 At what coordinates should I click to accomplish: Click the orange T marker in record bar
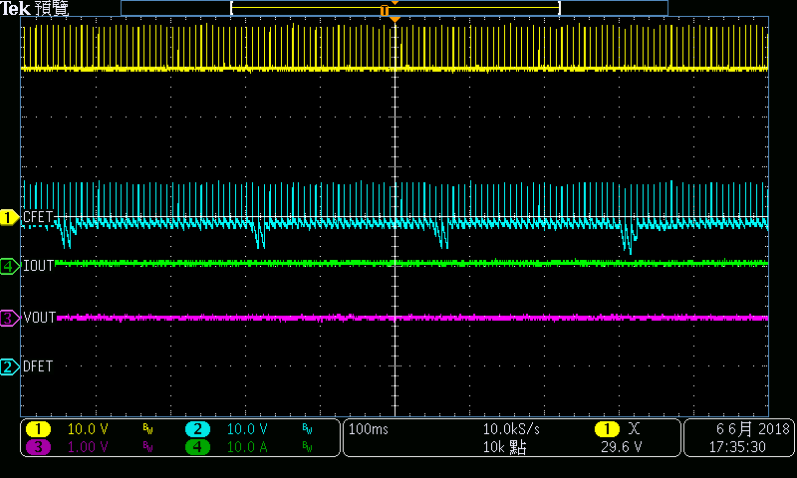(x=385, y=10)
